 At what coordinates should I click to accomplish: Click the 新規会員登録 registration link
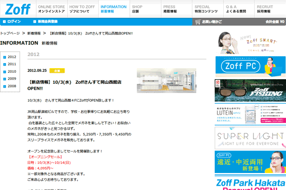coord(48,22)
